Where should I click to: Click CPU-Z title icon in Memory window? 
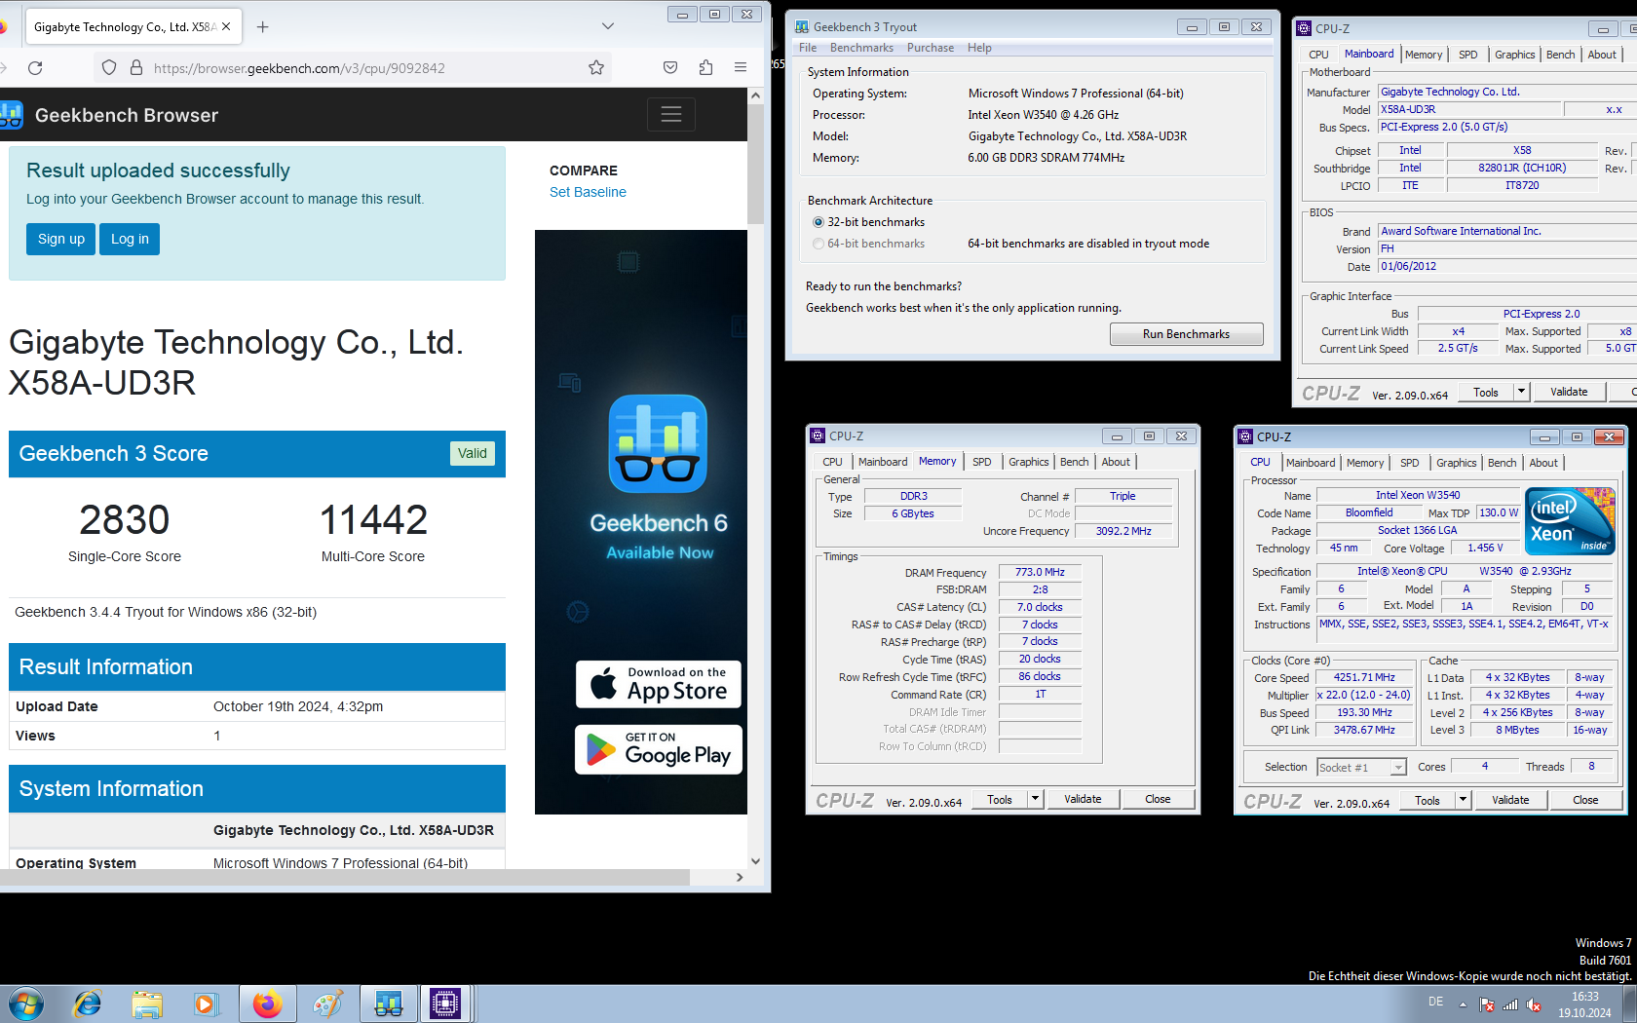pos(818,436)
